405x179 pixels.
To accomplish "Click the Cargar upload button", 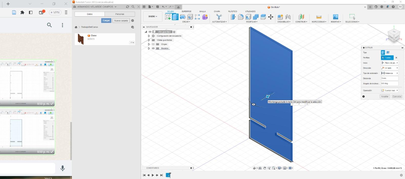I will point(106,20).
